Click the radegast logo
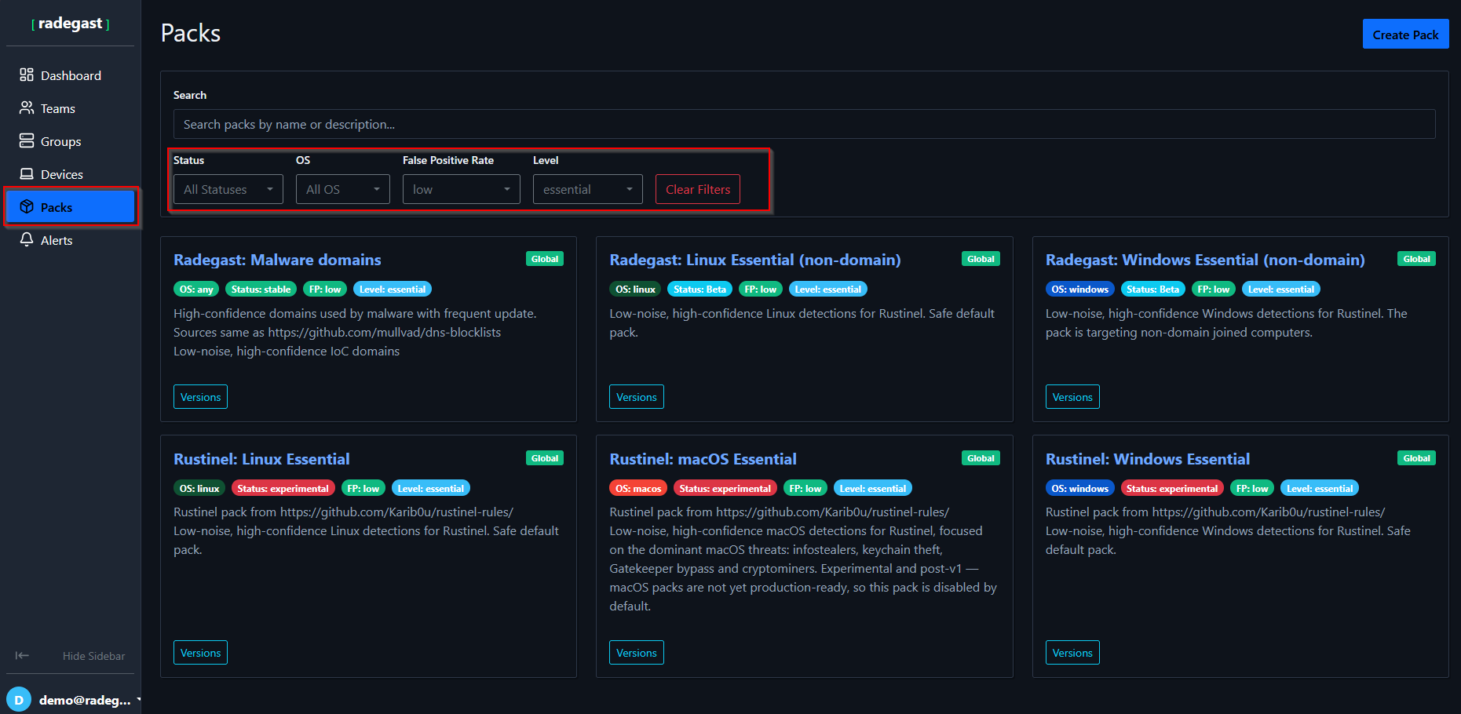Screen dimensions: 1461x714 point(71,24)
